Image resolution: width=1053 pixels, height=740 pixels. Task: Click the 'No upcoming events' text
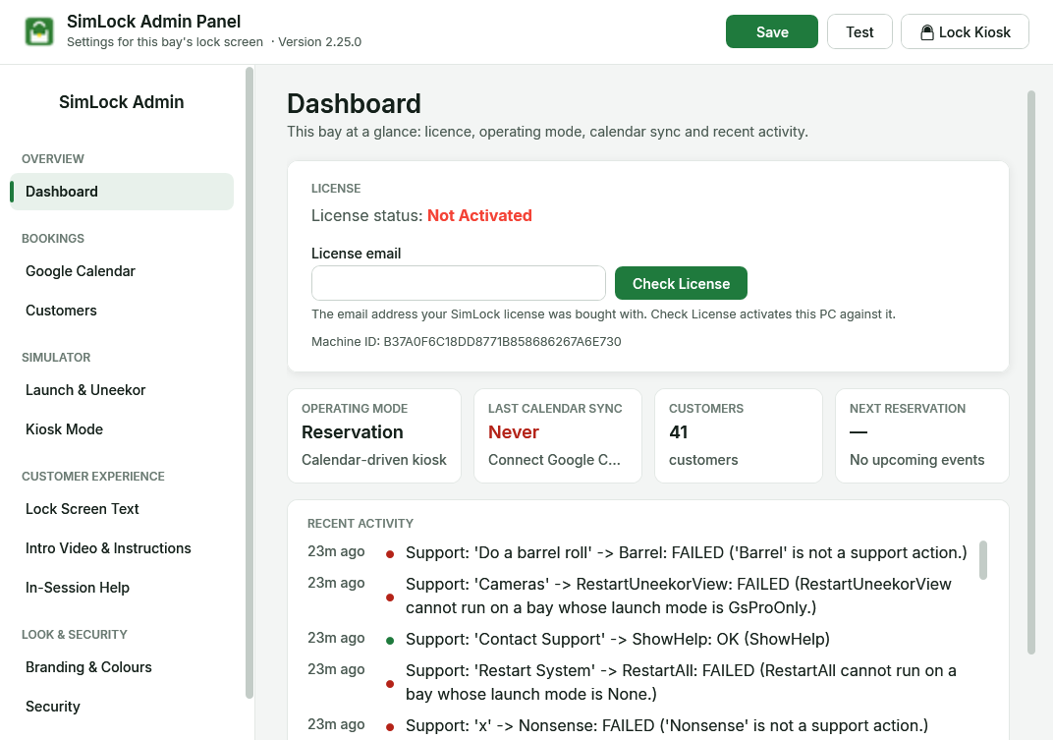(x=916, y=460)
